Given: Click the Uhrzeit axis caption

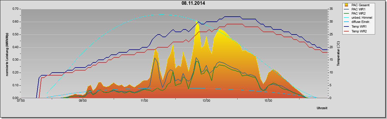Looking at the screenshot, I should pyautogui.click(x=322, y=109).
